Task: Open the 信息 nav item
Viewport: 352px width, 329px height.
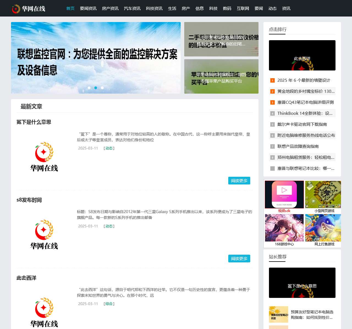Action: (200, 9)
